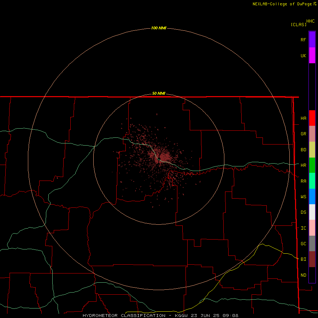Viewport: 318px width, 318px height.
Task: Click the IC legend label
Action: [303, 228]
